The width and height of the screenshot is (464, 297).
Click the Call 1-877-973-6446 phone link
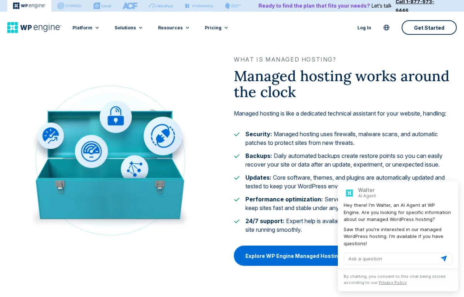pos(415,6)
